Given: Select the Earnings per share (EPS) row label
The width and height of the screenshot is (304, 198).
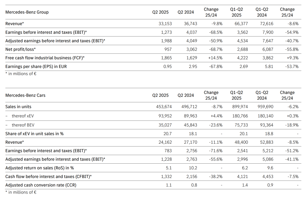Looking at the screenshot, I should tap(36, 66).
